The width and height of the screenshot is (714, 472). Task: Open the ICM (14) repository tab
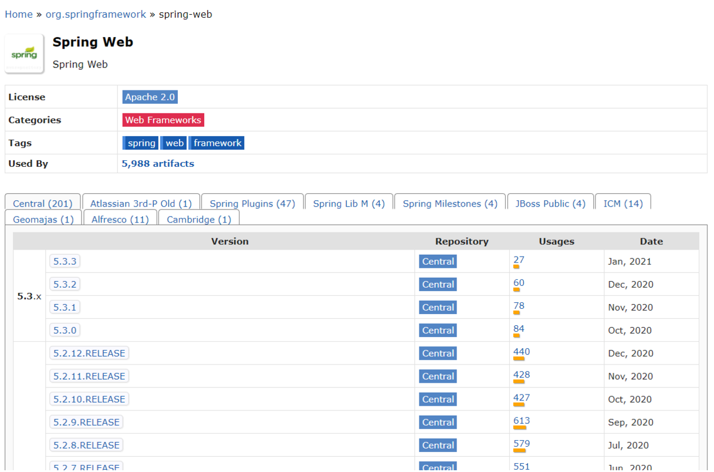click(x=622, y=203)
